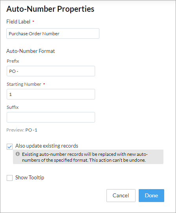Click the Show Tooltip label text
This screenshot has width=176, height=213.
(30, 177)
